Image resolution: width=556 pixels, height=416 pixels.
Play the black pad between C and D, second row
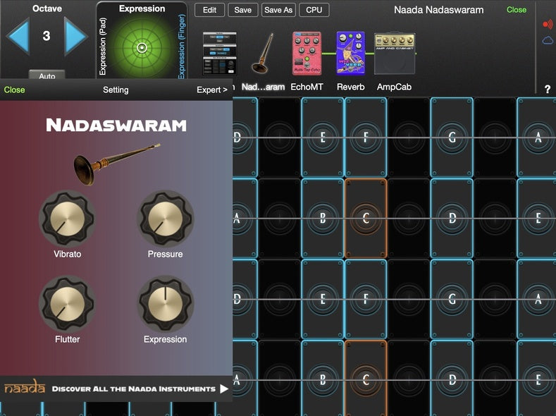(409, 218)
